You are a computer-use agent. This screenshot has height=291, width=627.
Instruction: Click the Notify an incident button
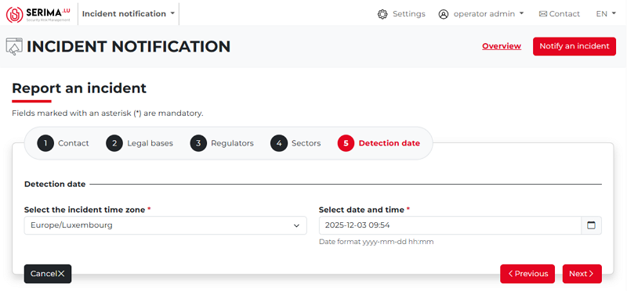[574, 46]
